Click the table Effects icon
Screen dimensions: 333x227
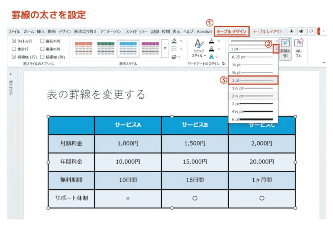(x=174, y=57)
